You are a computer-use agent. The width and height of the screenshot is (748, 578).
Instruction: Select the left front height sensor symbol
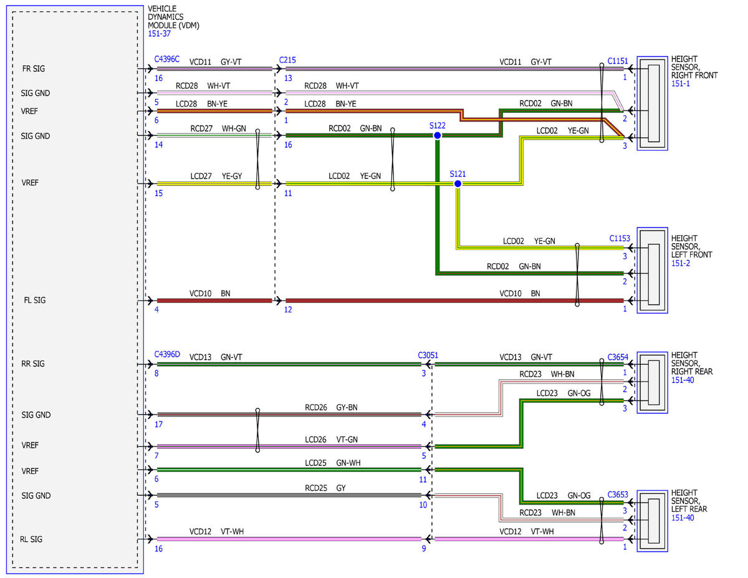point(652,270)
